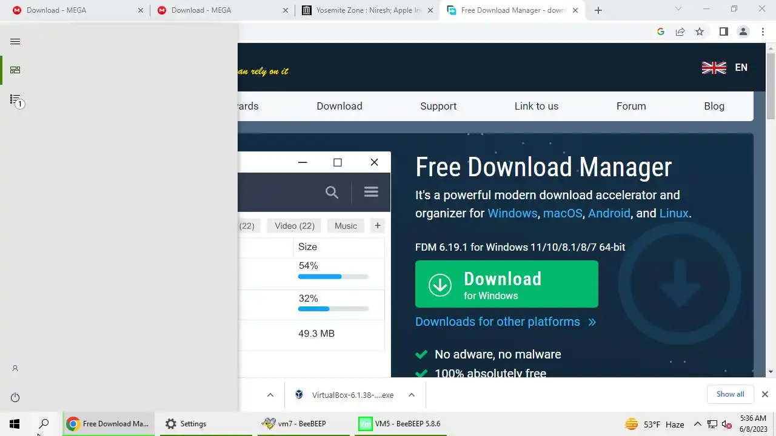Open Chrome Free Download Manager taskbar button
The height and width of the screenshot is (436, 776).
point(109,424)
